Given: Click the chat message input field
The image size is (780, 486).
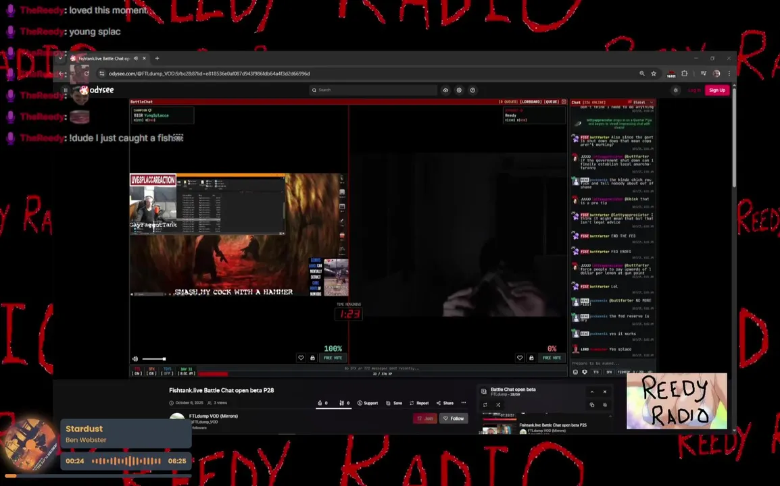Looking at the screenshot, I should click(612, 363).
